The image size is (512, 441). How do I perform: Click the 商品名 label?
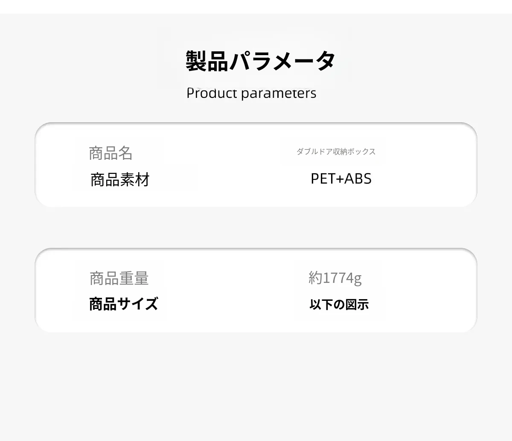point(111,153)
